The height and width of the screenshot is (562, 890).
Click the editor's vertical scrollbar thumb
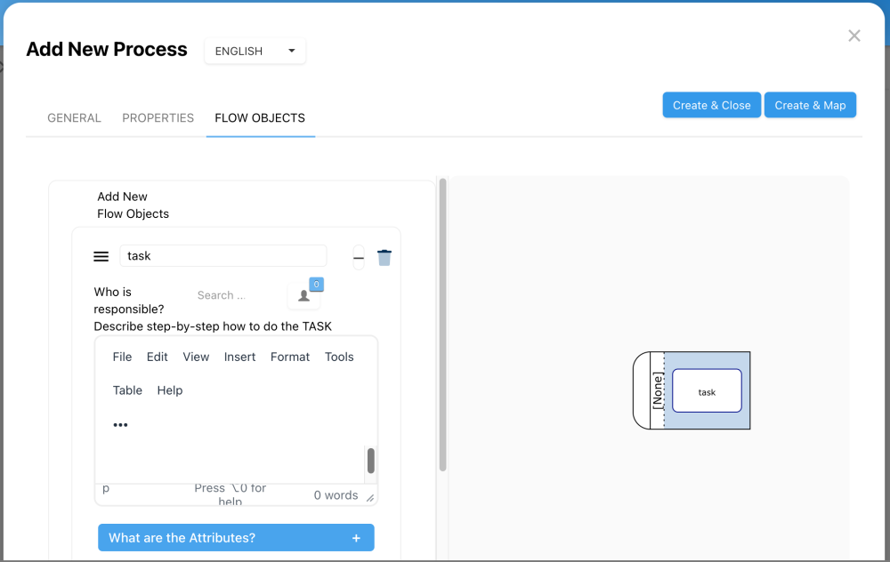click(x=371, y=461)
